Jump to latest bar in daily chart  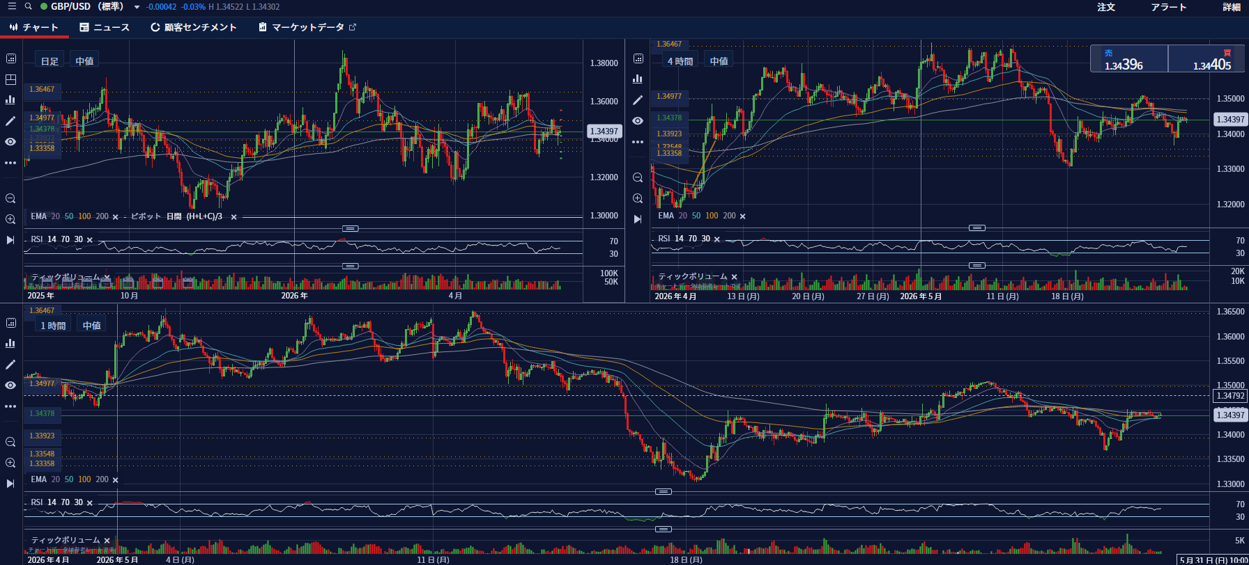point(10,240)
